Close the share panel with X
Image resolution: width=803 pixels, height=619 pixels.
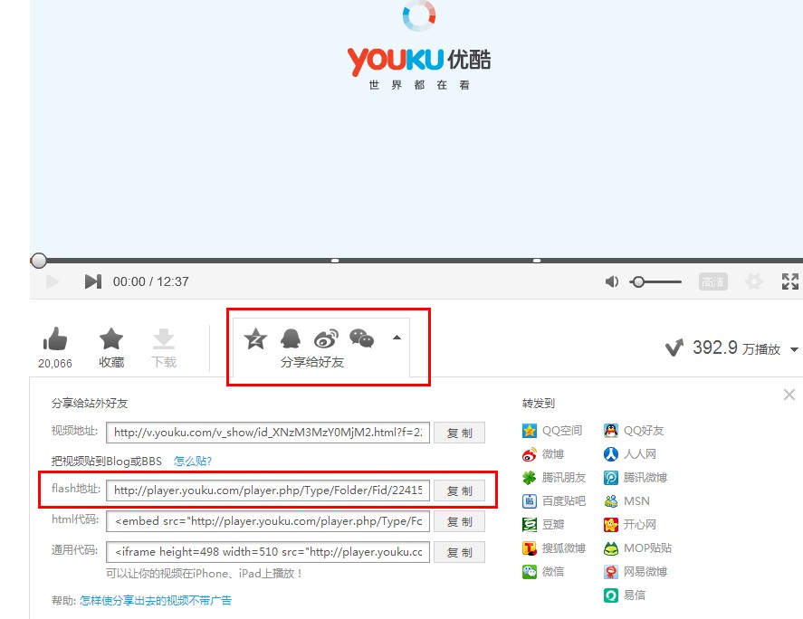pos(789,395)
